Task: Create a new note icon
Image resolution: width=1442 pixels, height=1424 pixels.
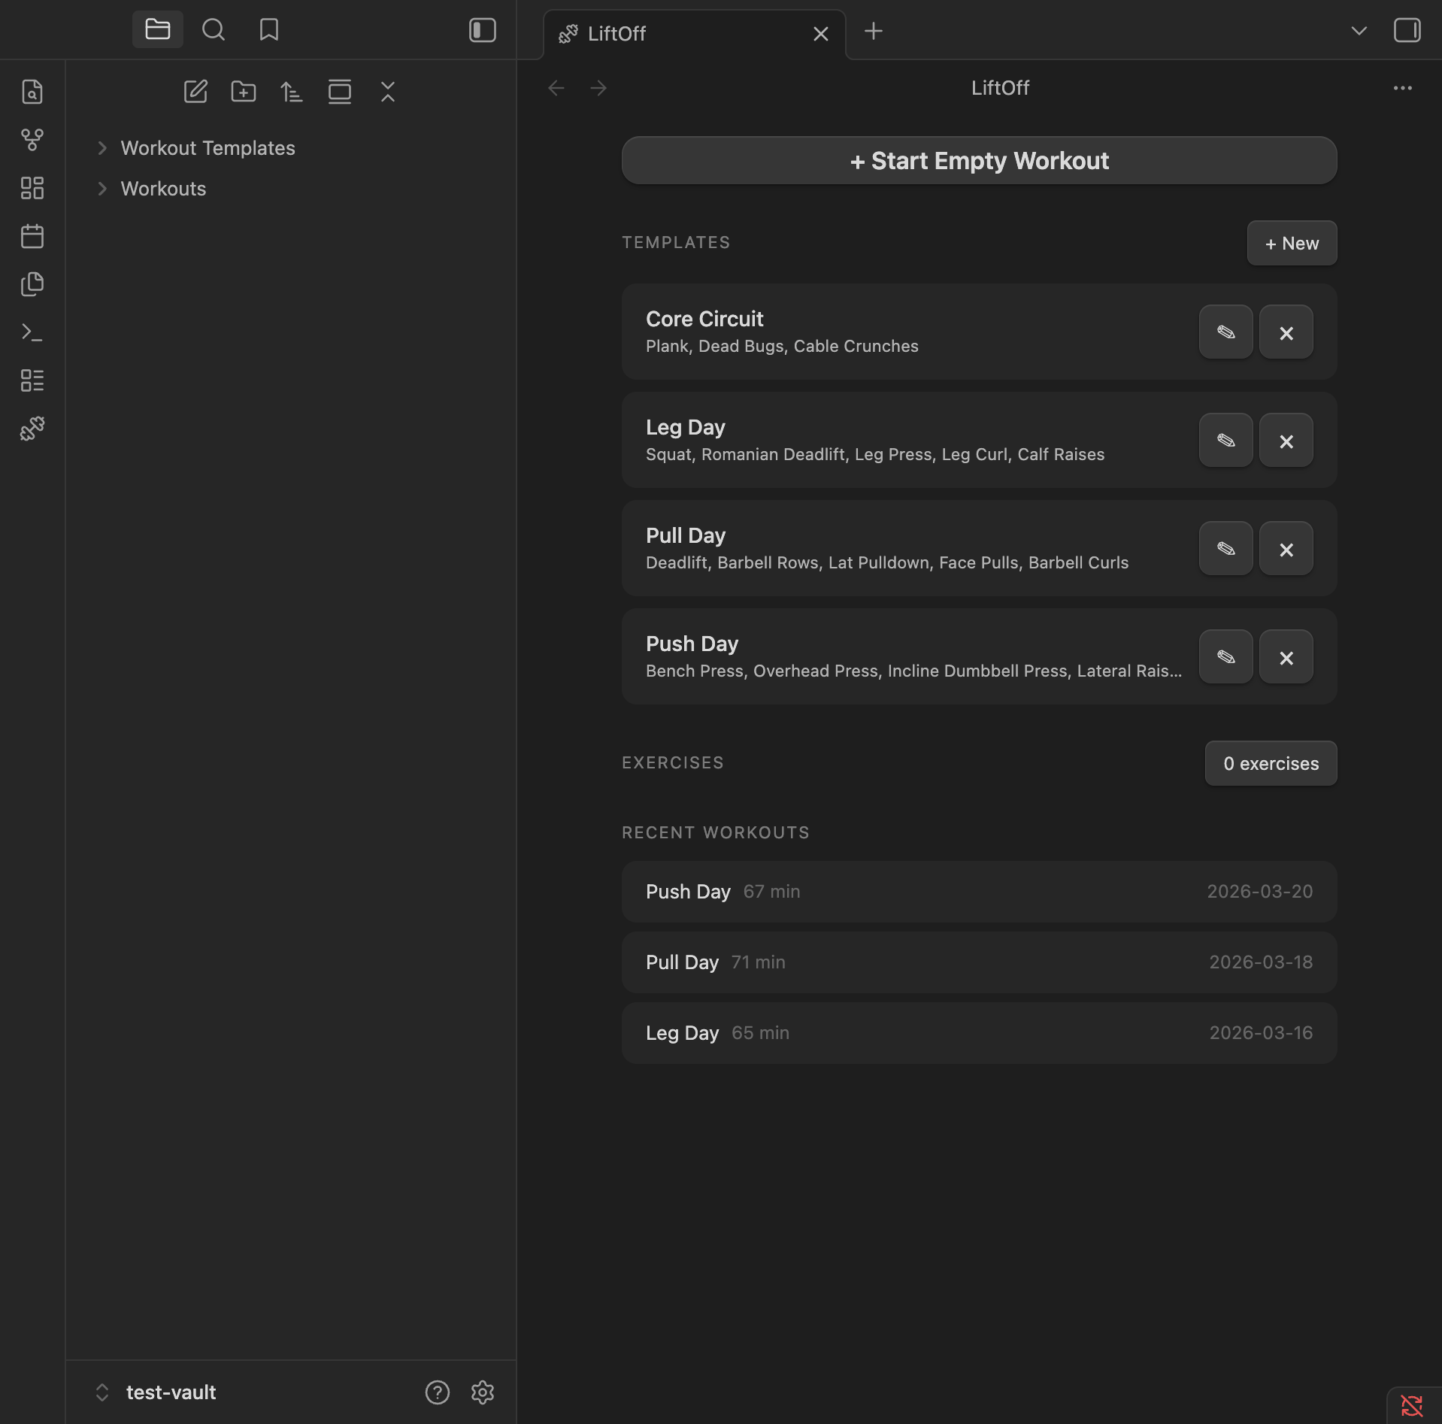Action: [x=195, y=92]
